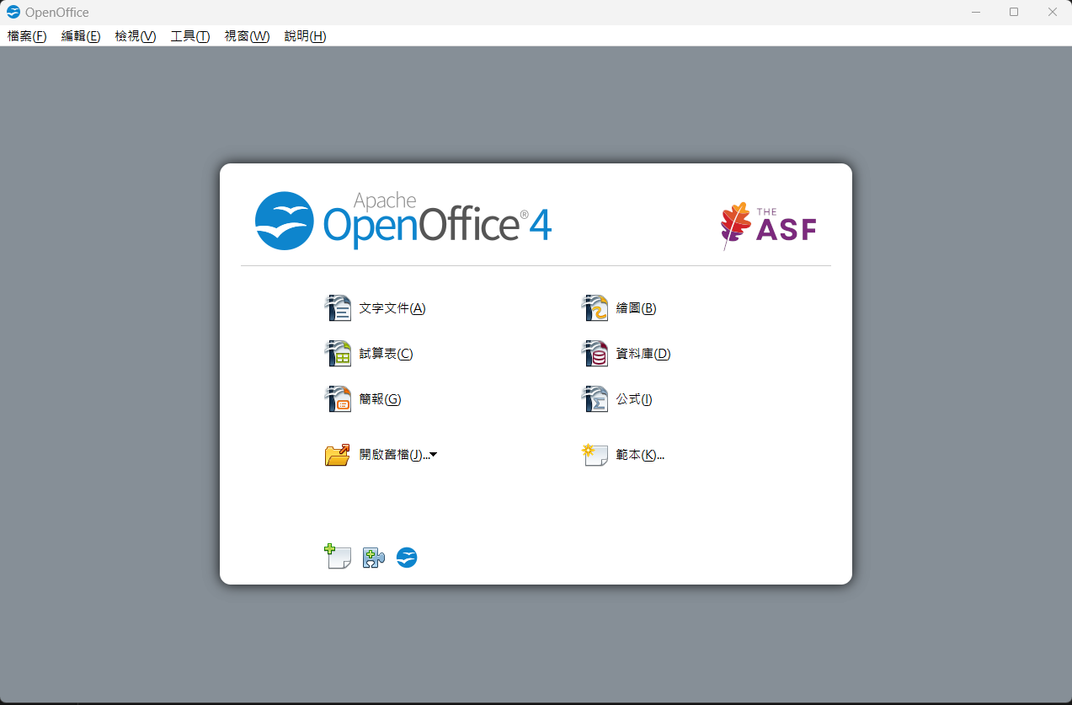Open the 範本(K)... templates dialog
This screenshot has width=1072, height=705.
coord(640,455)
